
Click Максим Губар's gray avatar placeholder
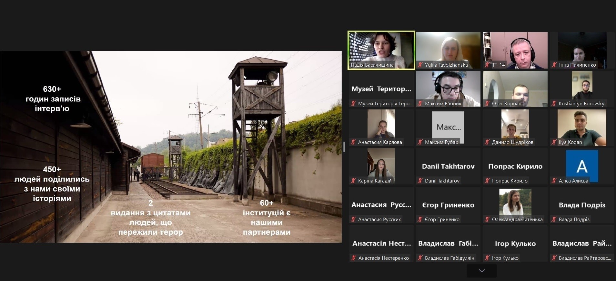(448, 127)
